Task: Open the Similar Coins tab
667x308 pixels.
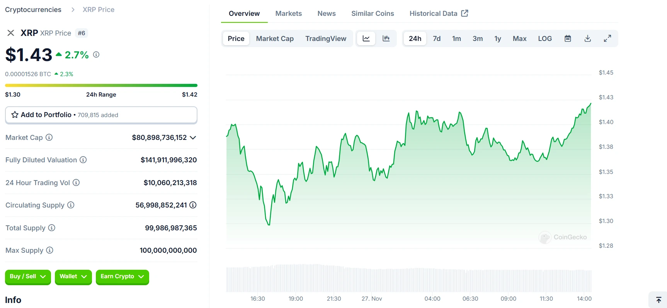Action: pyautogui.click(x=373, y=14)
